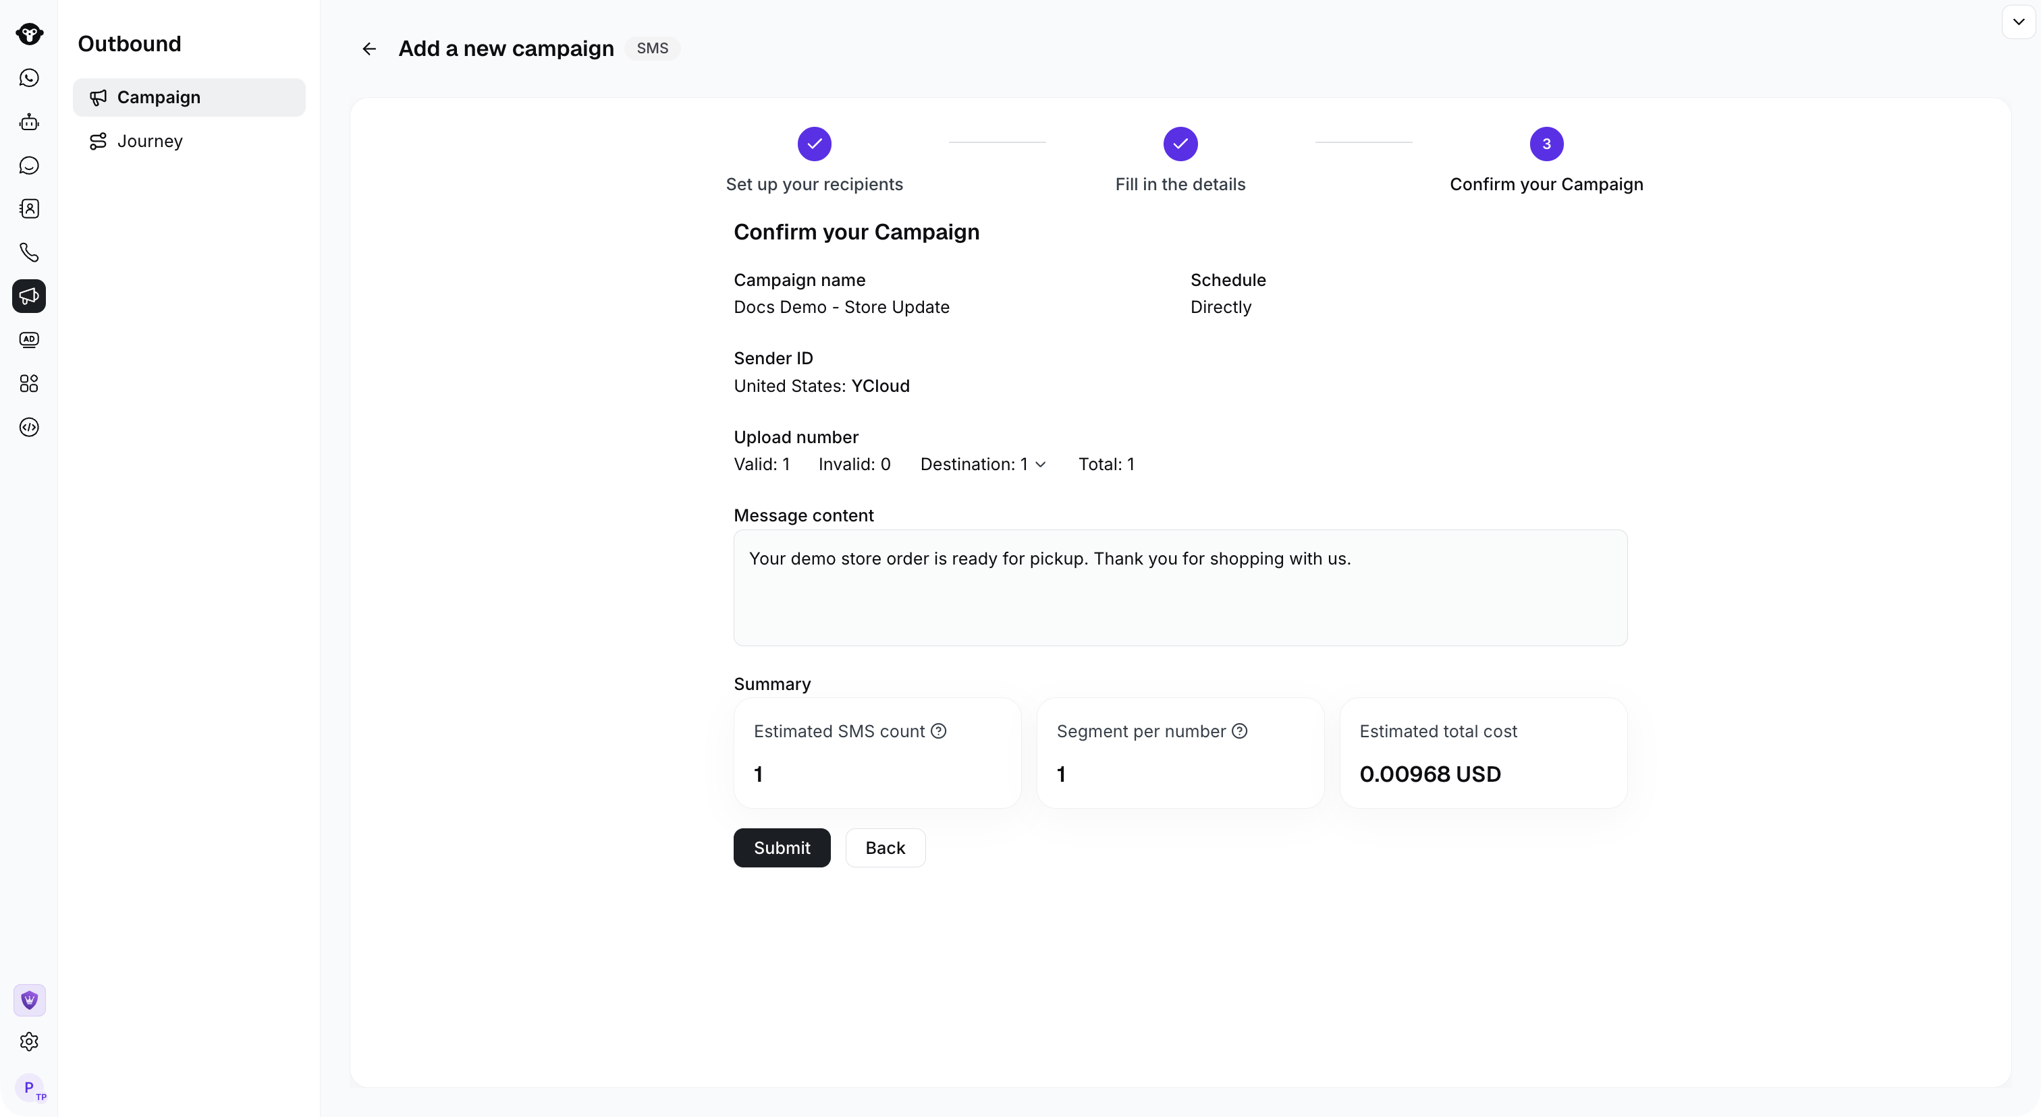Image resolution: width=2041 pixels, height=1117 pixels.
Task: Click the Invalid: 0 count
Action: tap(854, 465)
